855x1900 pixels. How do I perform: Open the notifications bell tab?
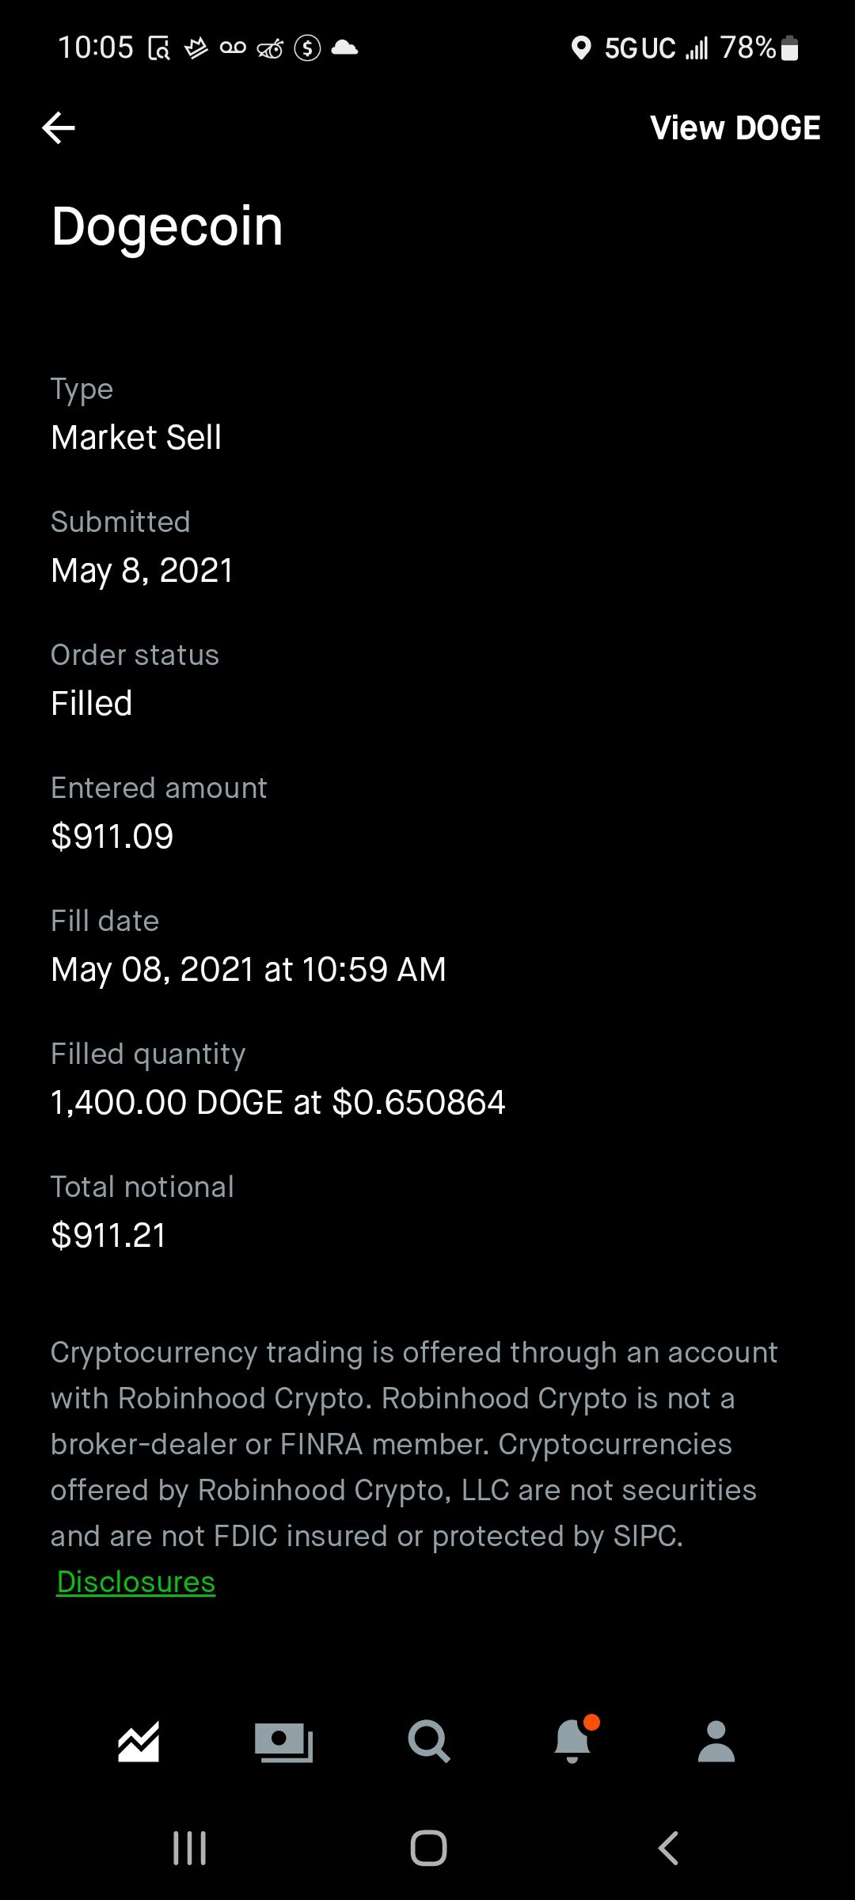pos(573,1742)
